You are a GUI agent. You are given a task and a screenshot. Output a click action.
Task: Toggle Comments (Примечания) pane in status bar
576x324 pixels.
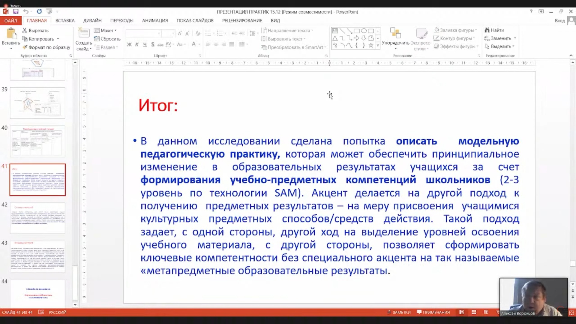click(433, 312)
